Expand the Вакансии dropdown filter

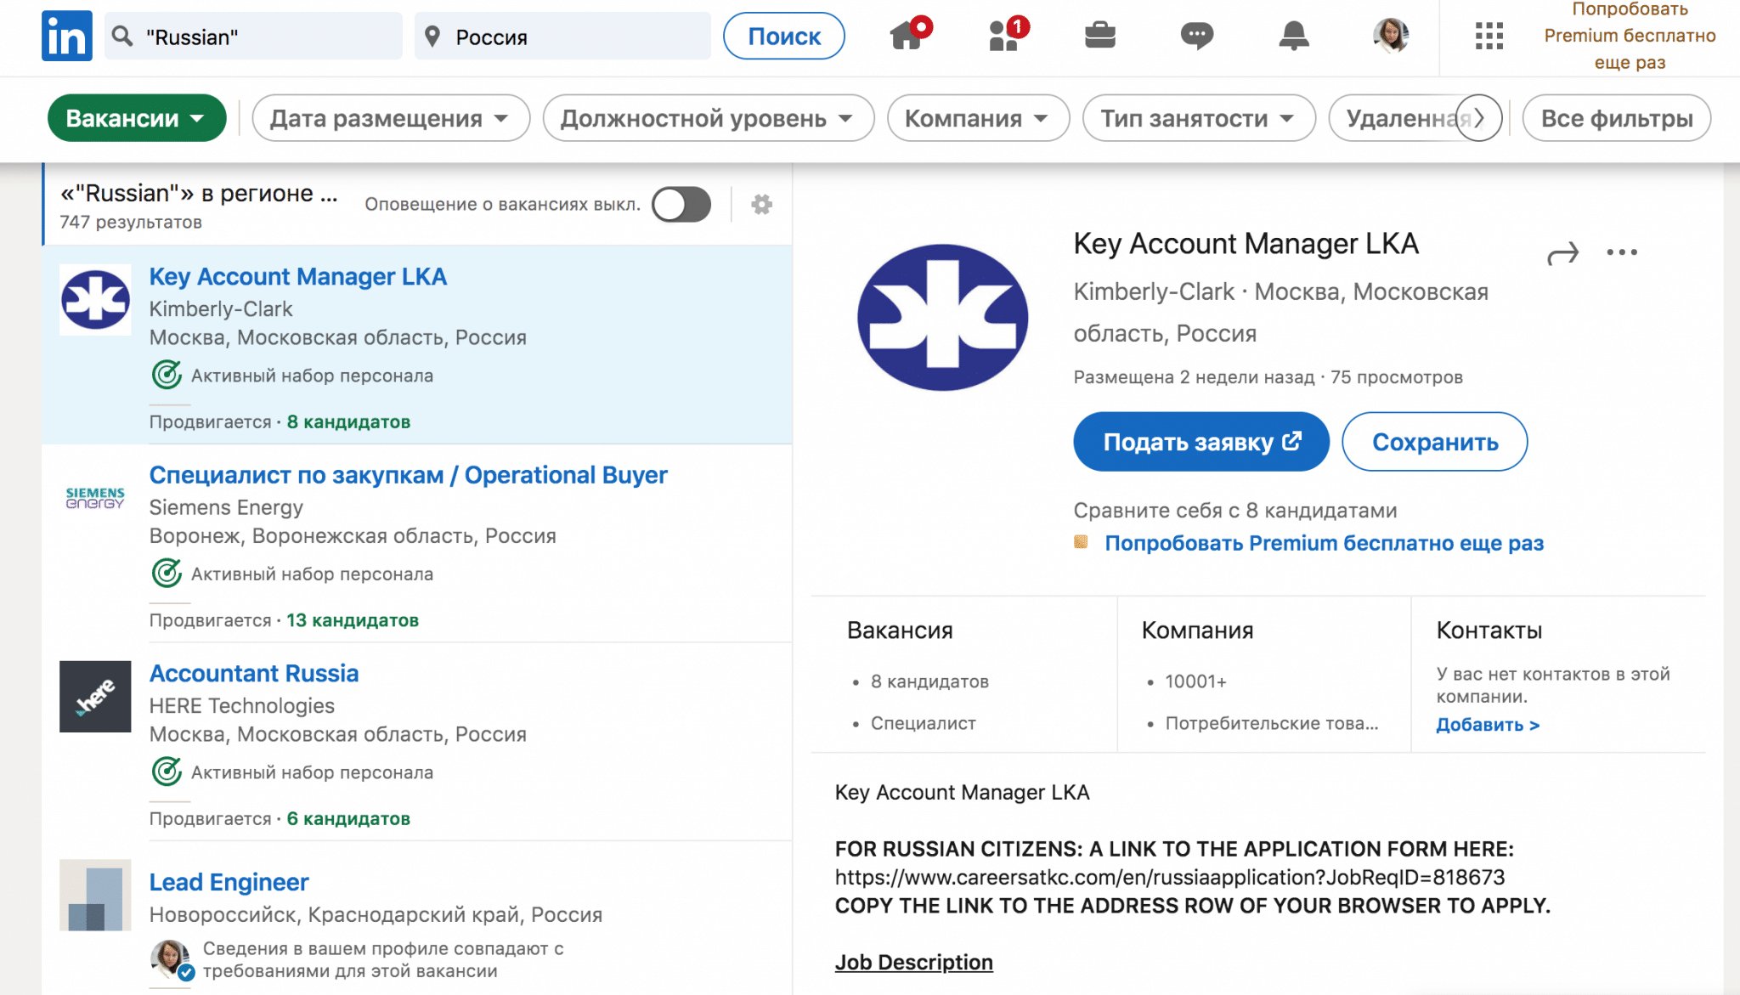137,118
